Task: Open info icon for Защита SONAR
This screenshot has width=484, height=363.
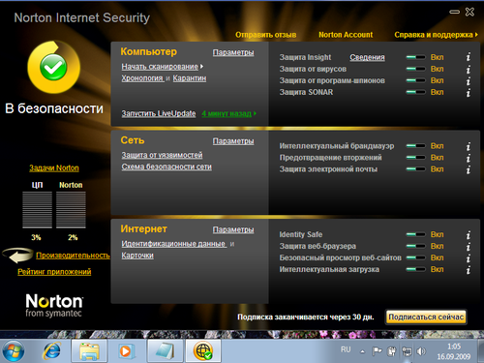Action: (469, 92)
